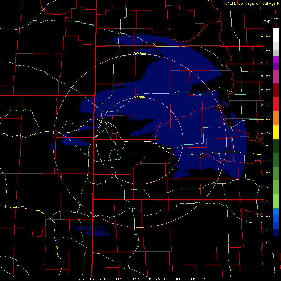The image size is (281, 281).
Task: Click the magenta swatch in the precipitation legend
Action: click(276, 59)
